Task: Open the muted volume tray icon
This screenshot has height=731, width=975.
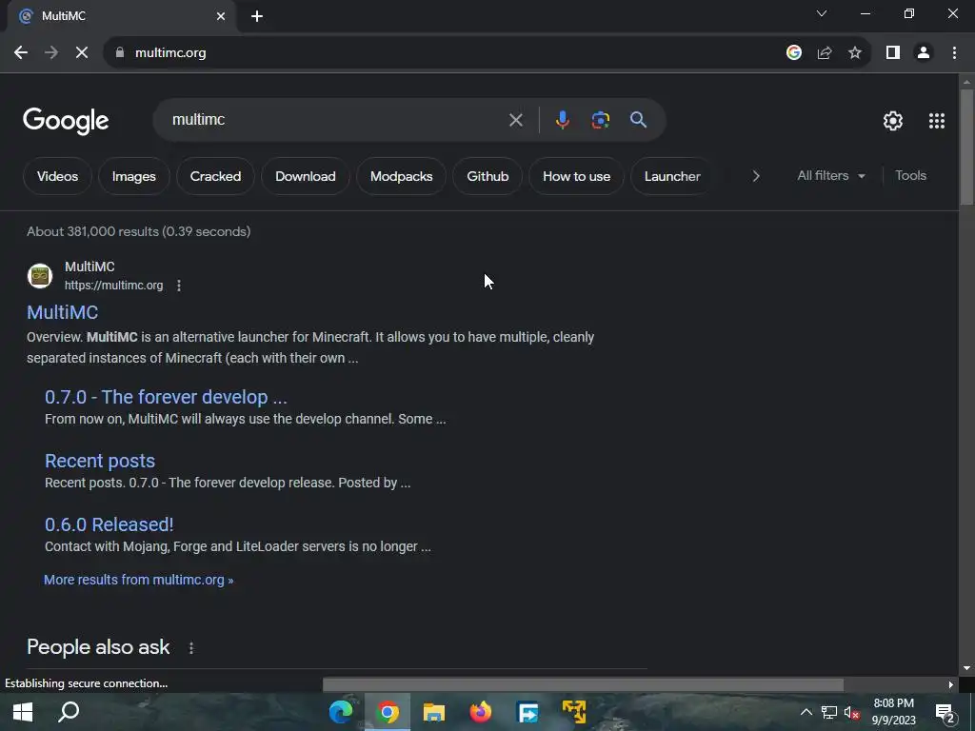Action: pos(852,712)
